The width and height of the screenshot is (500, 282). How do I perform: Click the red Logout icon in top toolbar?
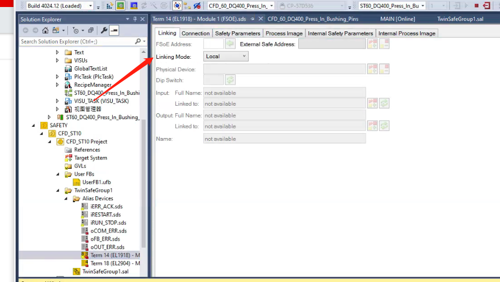point(487,6)
